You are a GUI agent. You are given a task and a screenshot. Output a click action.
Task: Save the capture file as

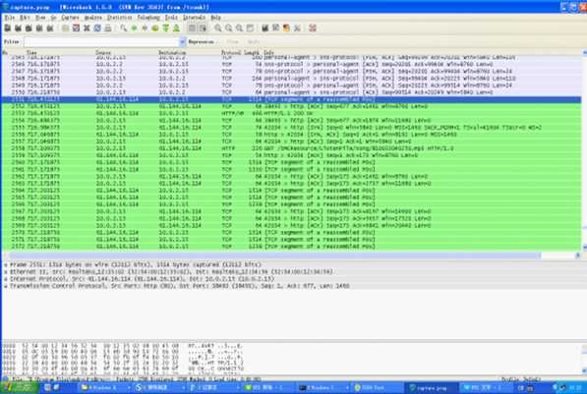[76, 28]
